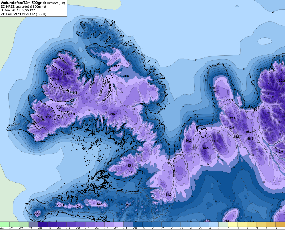The width and height of the screenshot is (285, 230).
Task: Click the -17.4 temperature label
Action: pos(48,117)
